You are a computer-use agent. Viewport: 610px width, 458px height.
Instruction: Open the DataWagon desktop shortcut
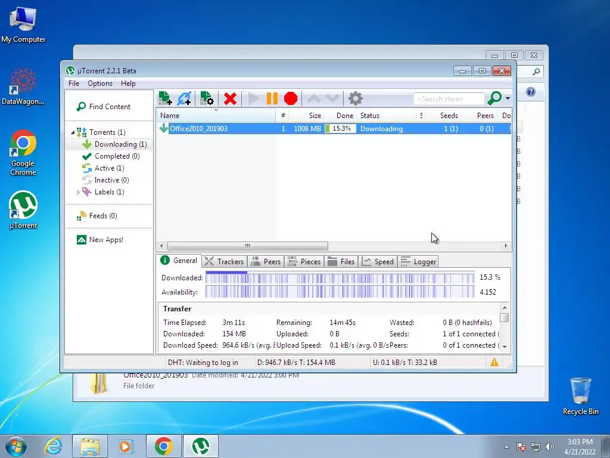23,86
